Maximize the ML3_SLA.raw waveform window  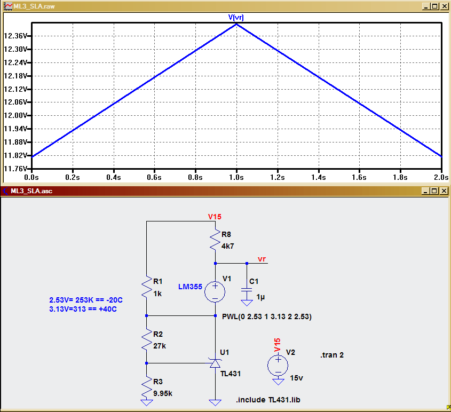coord(435,6)
